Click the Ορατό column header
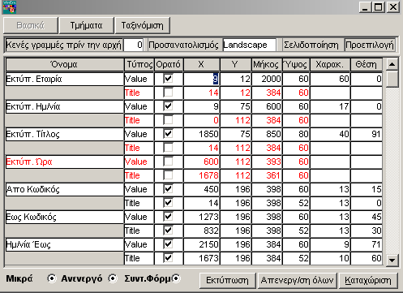403x293 pixels. pos(169,65)
